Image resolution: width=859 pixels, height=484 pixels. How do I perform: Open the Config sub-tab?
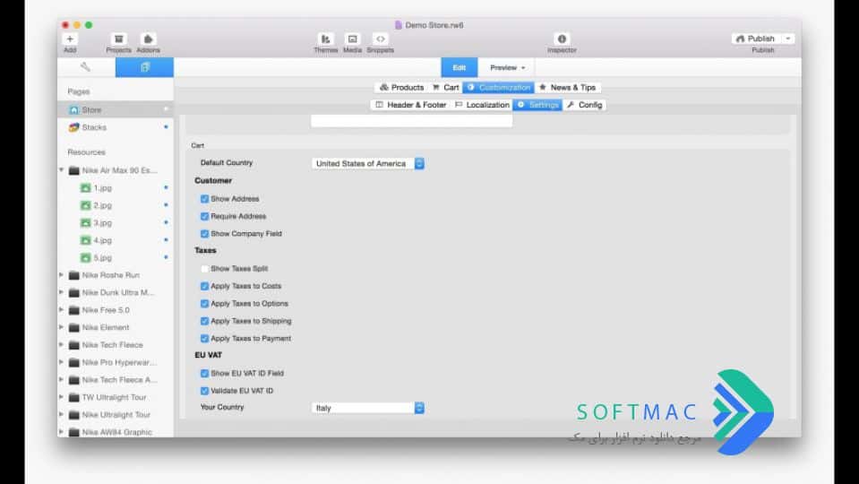tap(584, 105)
